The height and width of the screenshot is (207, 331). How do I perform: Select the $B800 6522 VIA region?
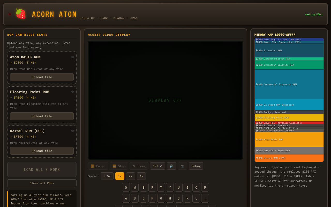pos(289,128)
